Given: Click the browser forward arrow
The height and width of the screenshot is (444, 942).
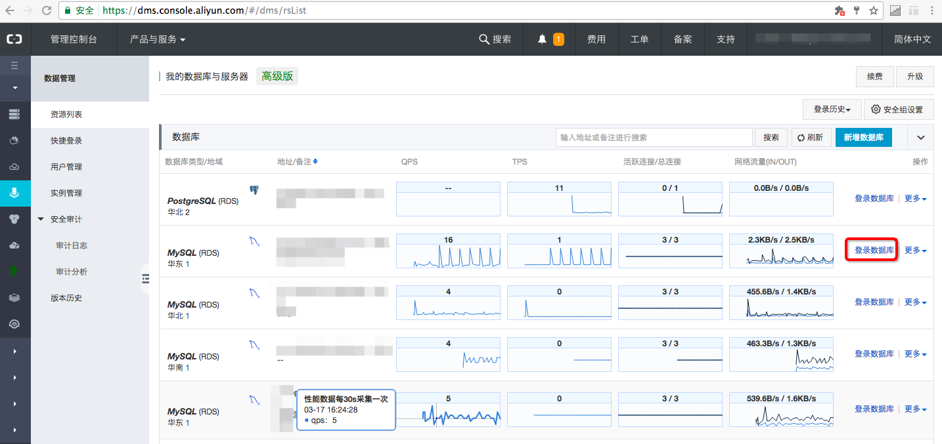Looking at the screenshot, I should [x=29, y=10].
